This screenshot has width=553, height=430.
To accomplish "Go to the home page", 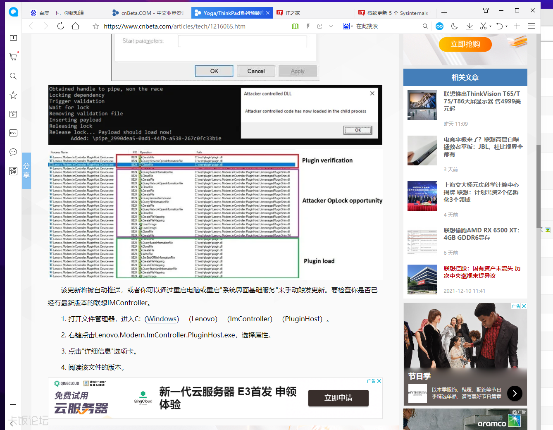I will (x=75, y=26).
